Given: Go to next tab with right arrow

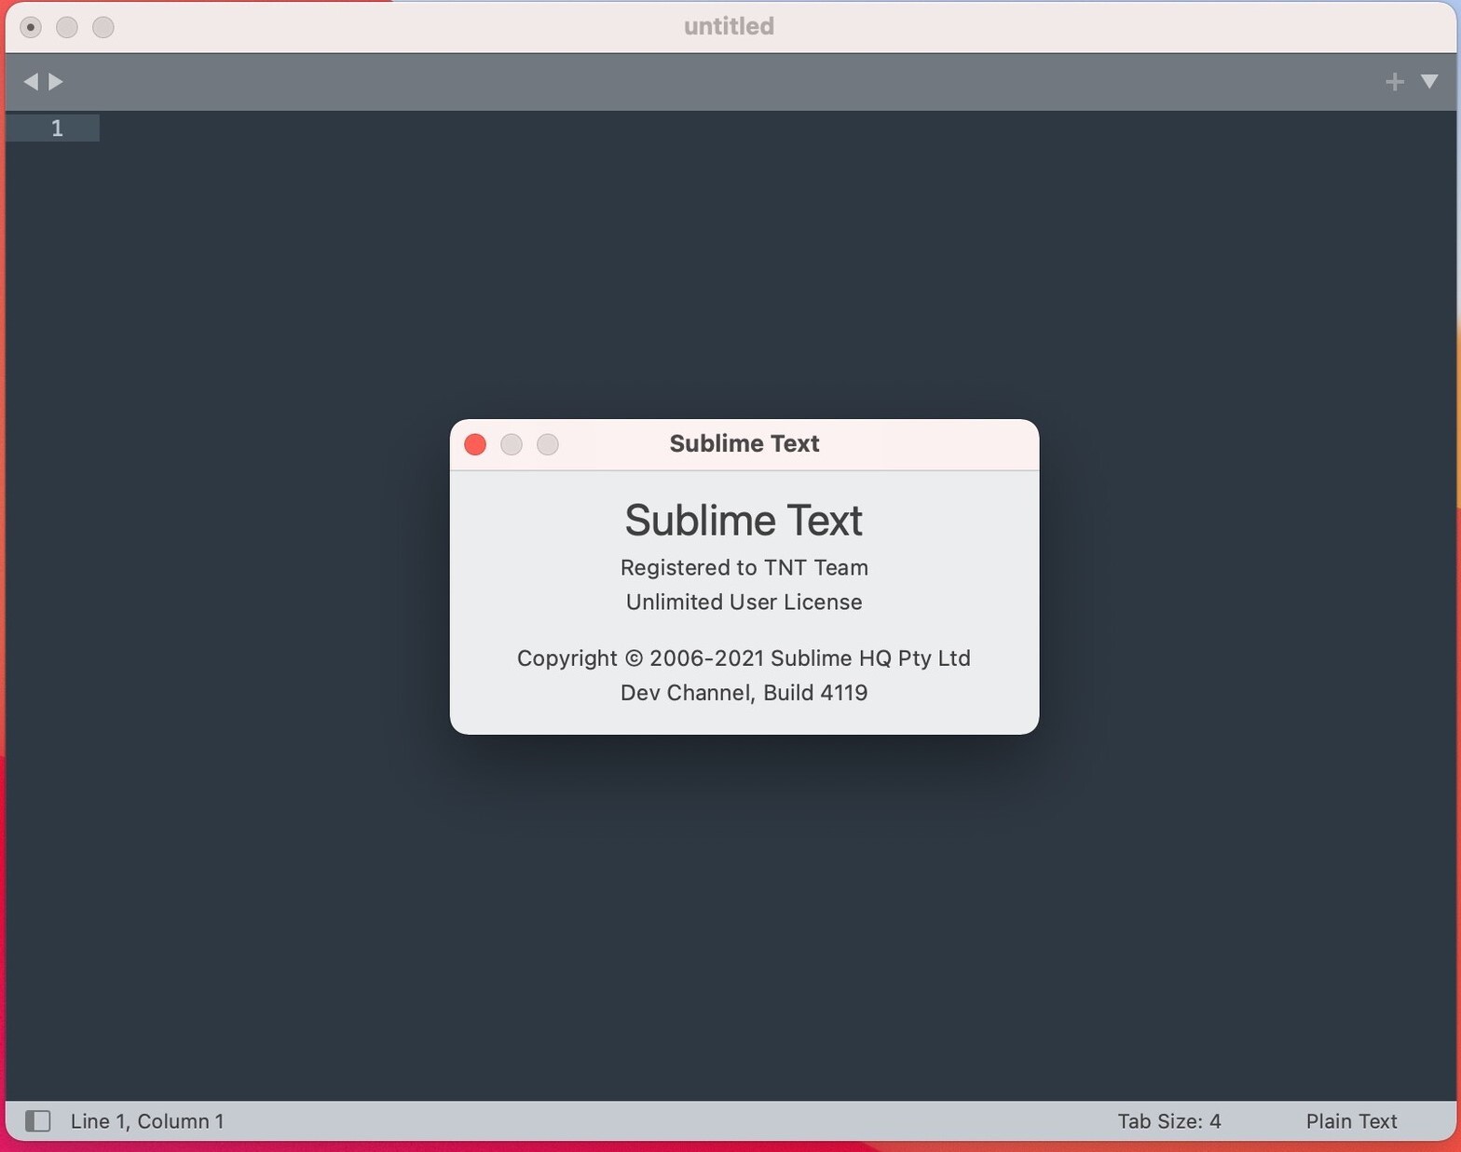Looking at the screenshot, I should 56,82.
